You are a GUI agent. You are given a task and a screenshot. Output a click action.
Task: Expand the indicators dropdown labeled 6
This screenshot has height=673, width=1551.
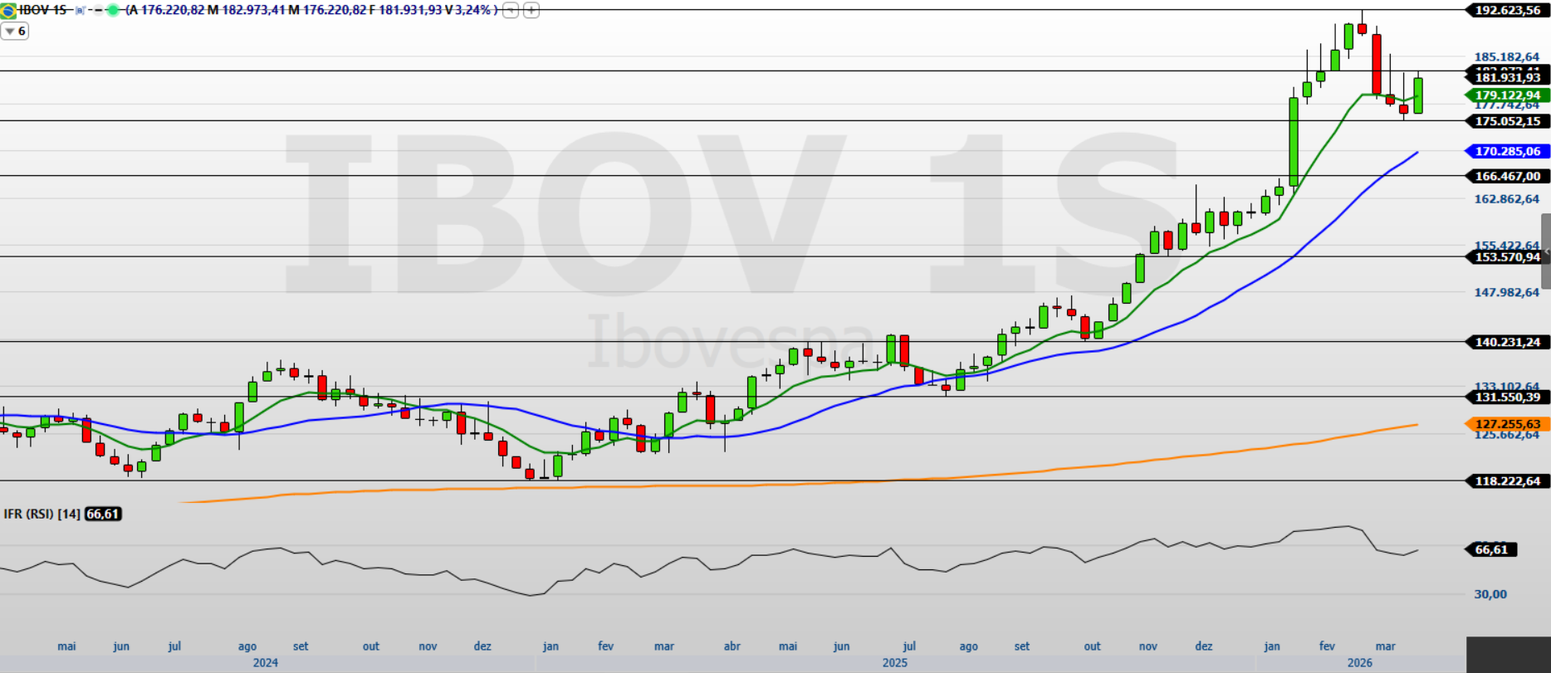pyautogui.click(x=15, y=32)
